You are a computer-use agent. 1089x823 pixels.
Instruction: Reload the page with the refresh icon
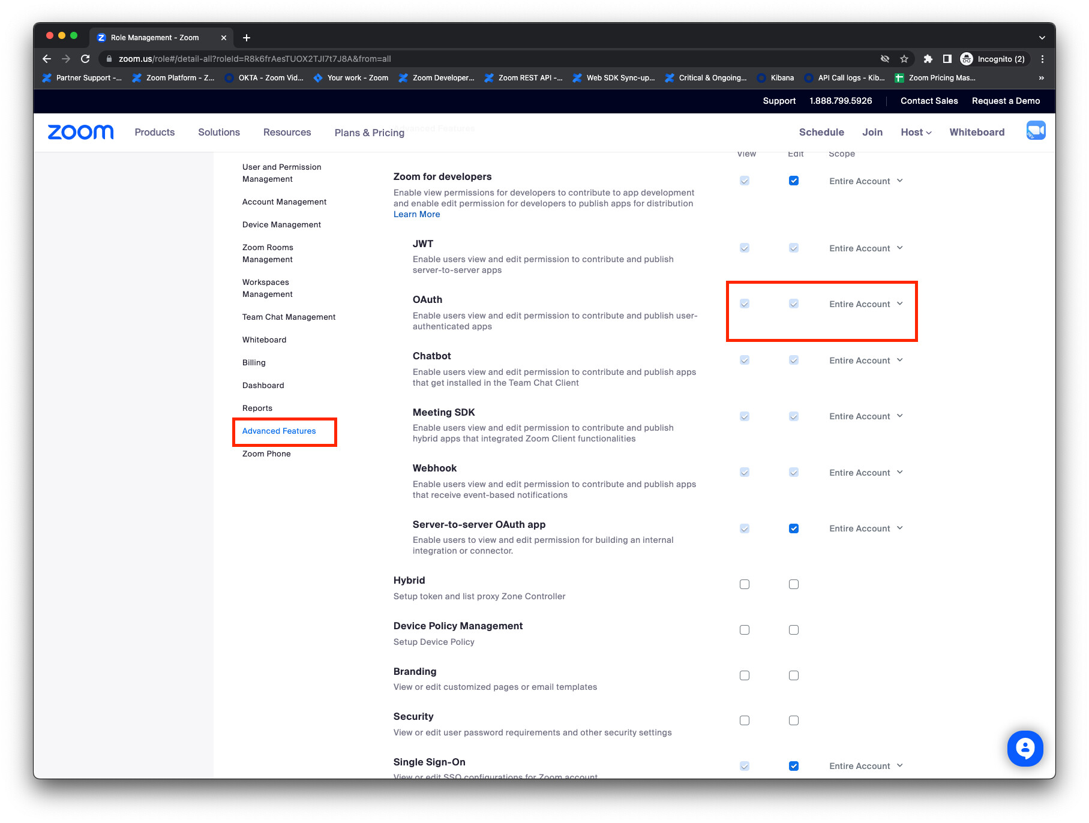pos(85,59)
